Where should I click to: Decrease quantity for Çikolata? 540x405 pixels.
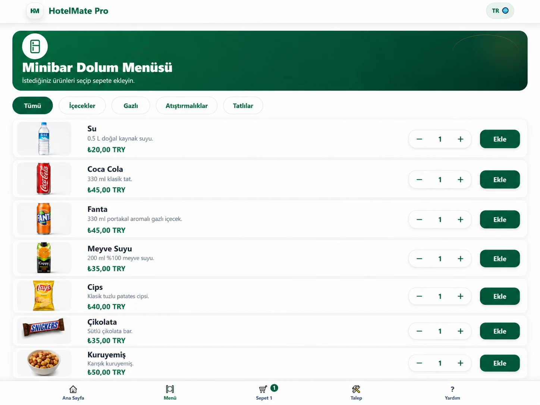coord(419,331)
